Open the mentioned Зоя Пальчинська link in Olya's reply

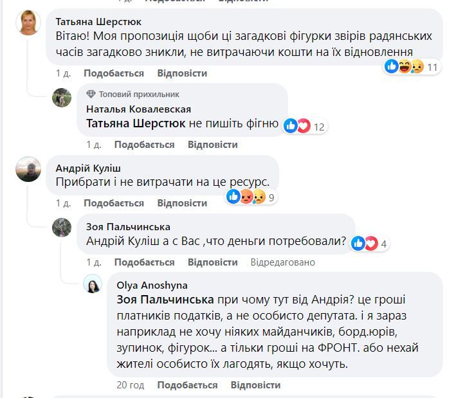(x=166, y=300)
